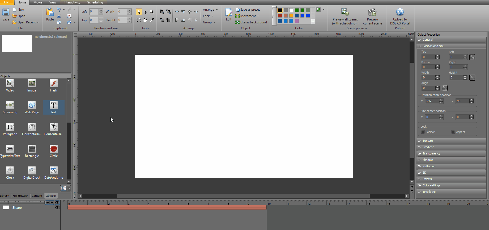Click the rotation center X field

[432, 101]
